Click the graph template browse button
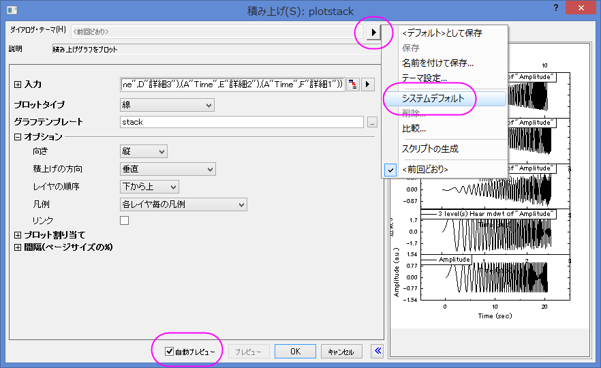This screenshot has height=368, width=601. tap(372, 122)
